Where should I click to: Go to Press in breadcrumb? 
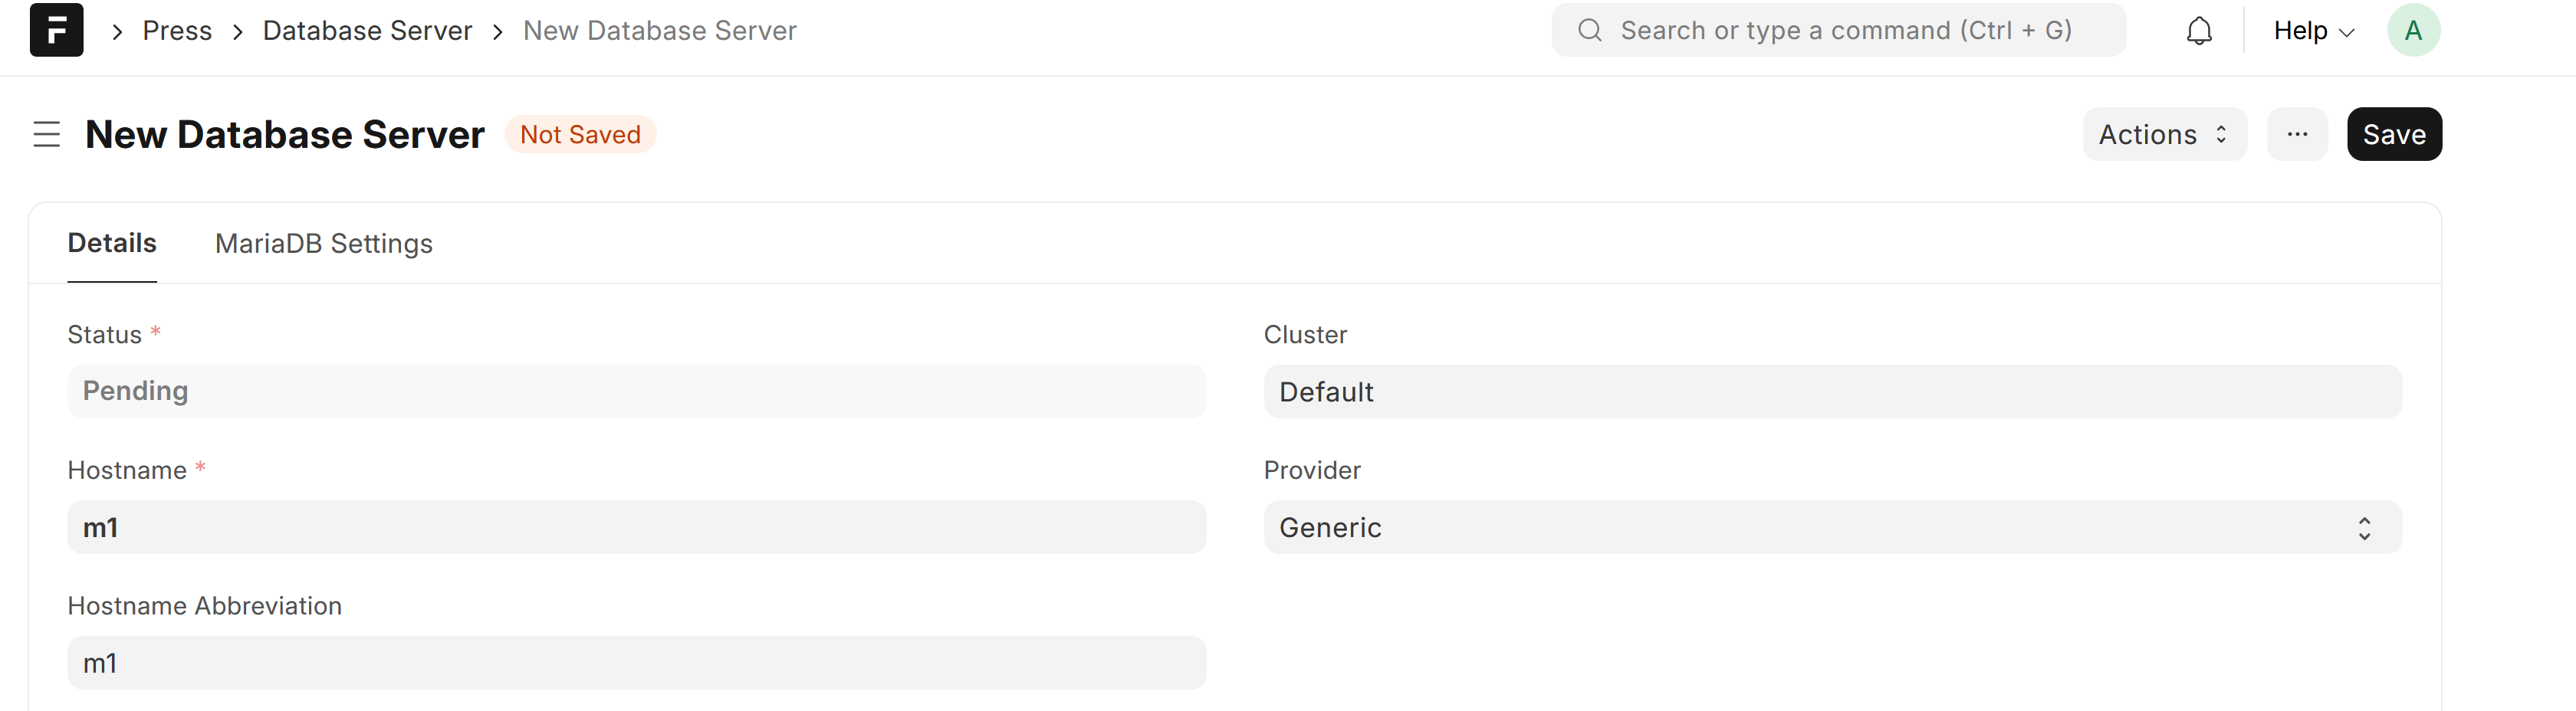click(x=177, y=31)
